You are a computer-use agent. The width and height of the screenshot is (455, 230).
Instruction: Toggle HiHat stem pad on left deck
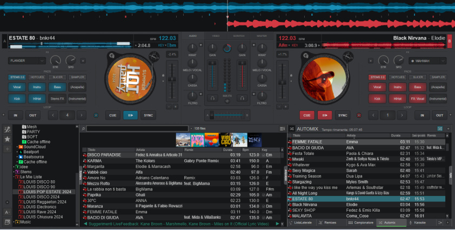[x=37, y=98]
